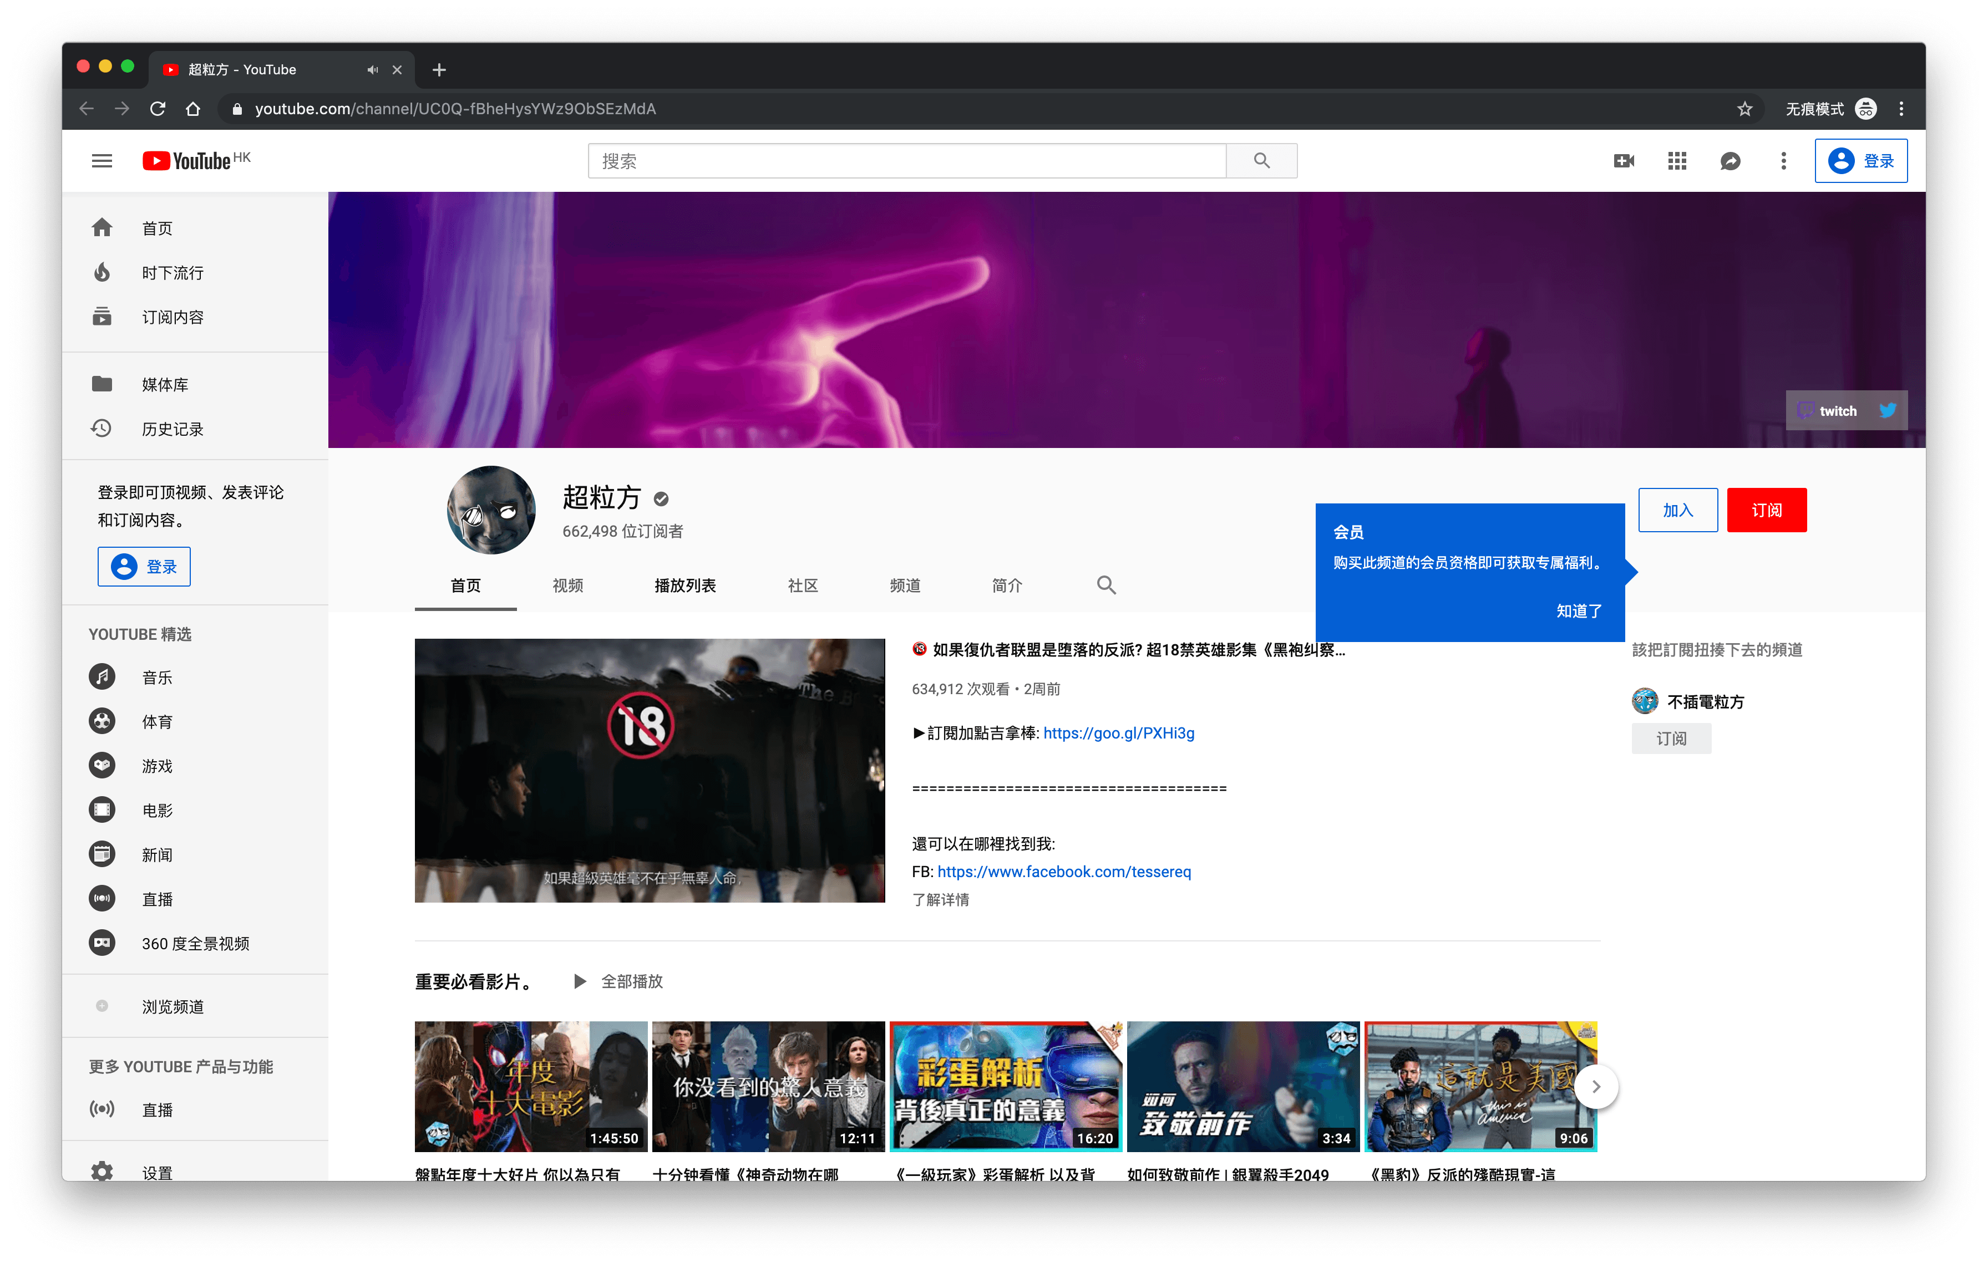Expand description via 了解详情
1988x1263 pixels.
tap(940, 899)
